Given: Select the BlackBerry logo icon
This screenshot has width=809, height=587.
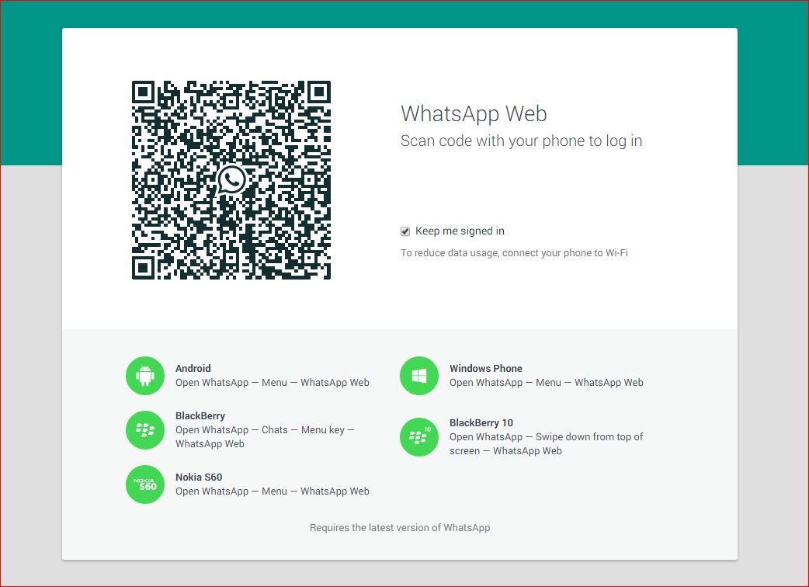Looking at the screenshot, I should tap(145, 429).
